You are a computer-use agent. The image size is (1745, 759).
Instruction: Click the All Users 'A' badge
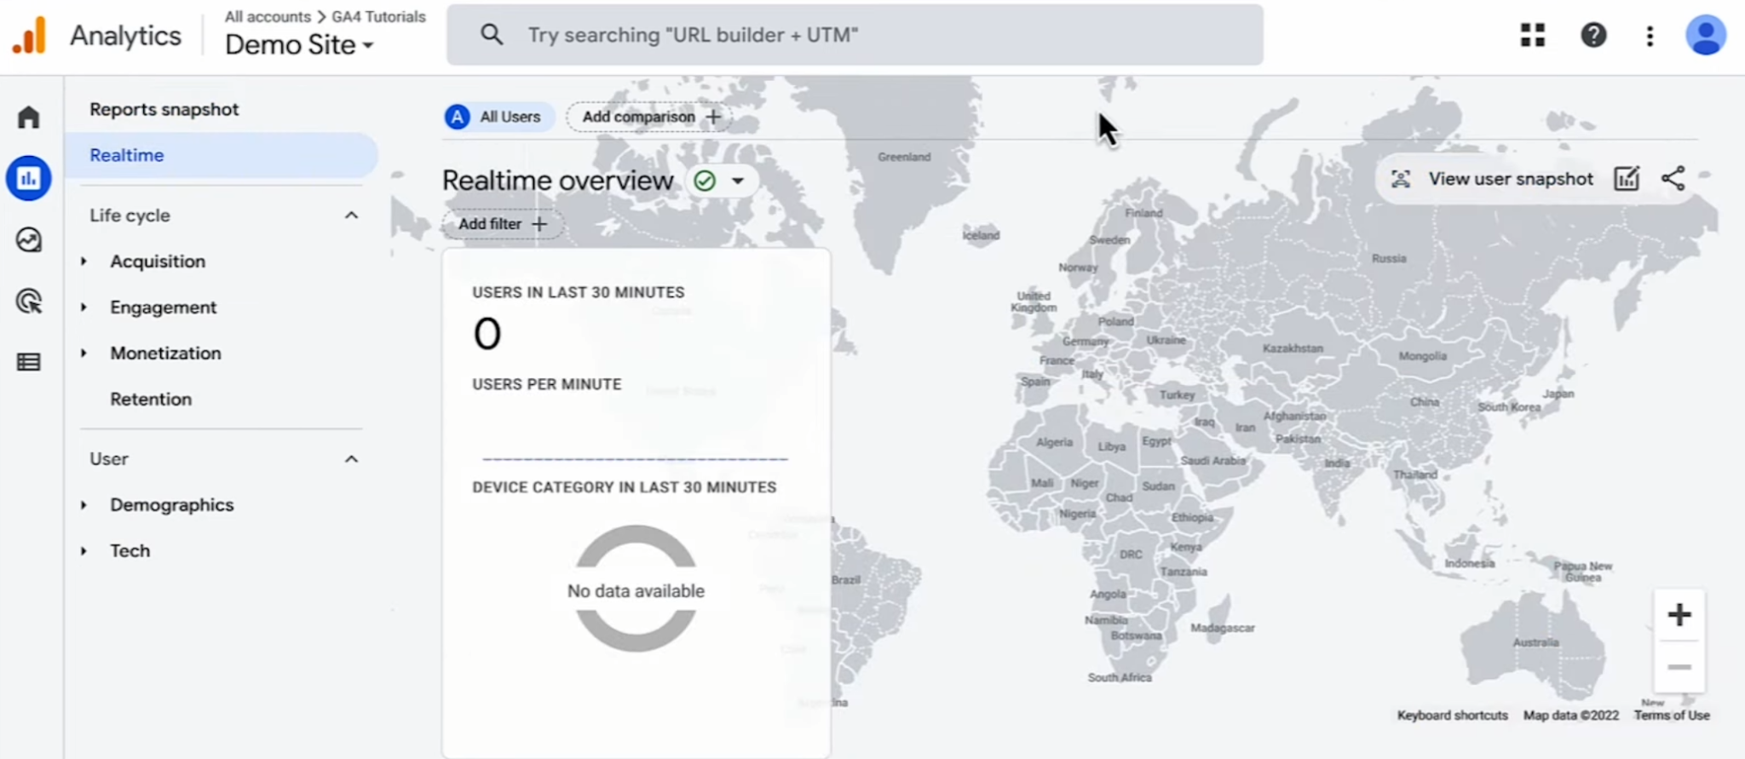pos(458,117)
